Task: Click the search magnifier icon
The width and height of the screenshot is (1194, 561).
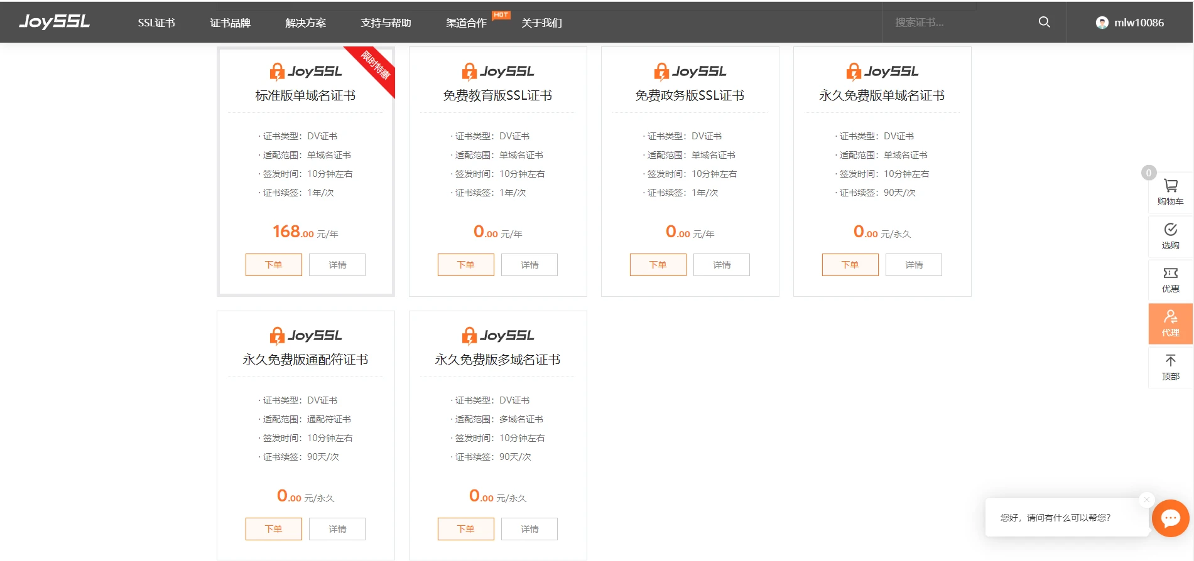Action: click(1044, 22)
